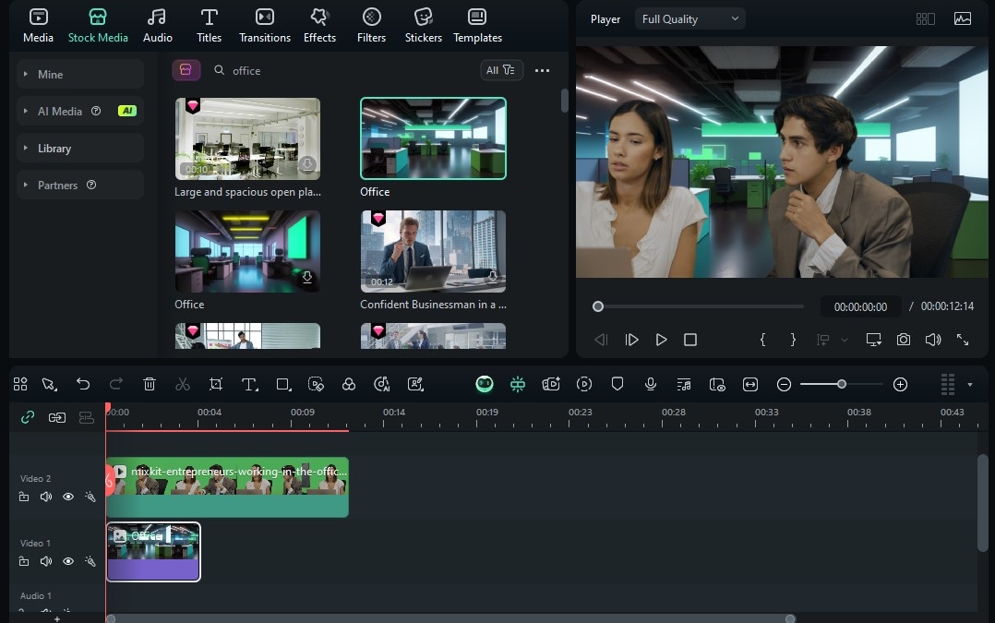This screenshot has width=995, height=623.
Task: Play the preview in Player
Action: (x=661, y=340)
